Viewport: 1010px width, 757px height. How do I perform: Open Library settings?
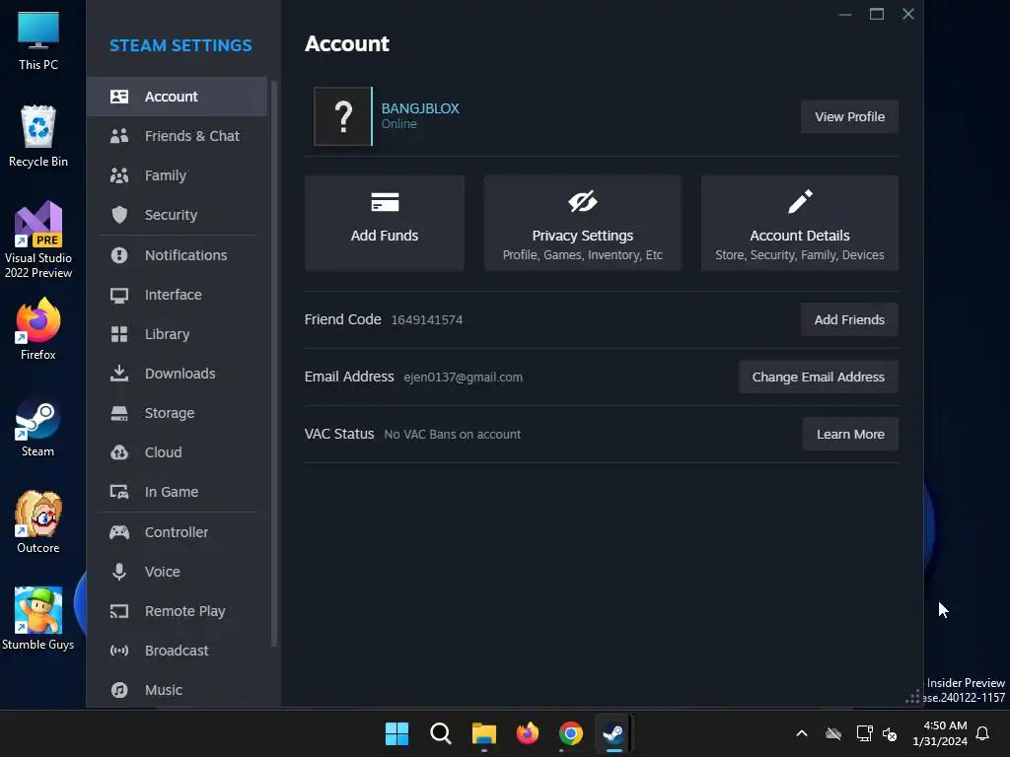[178, 334]
